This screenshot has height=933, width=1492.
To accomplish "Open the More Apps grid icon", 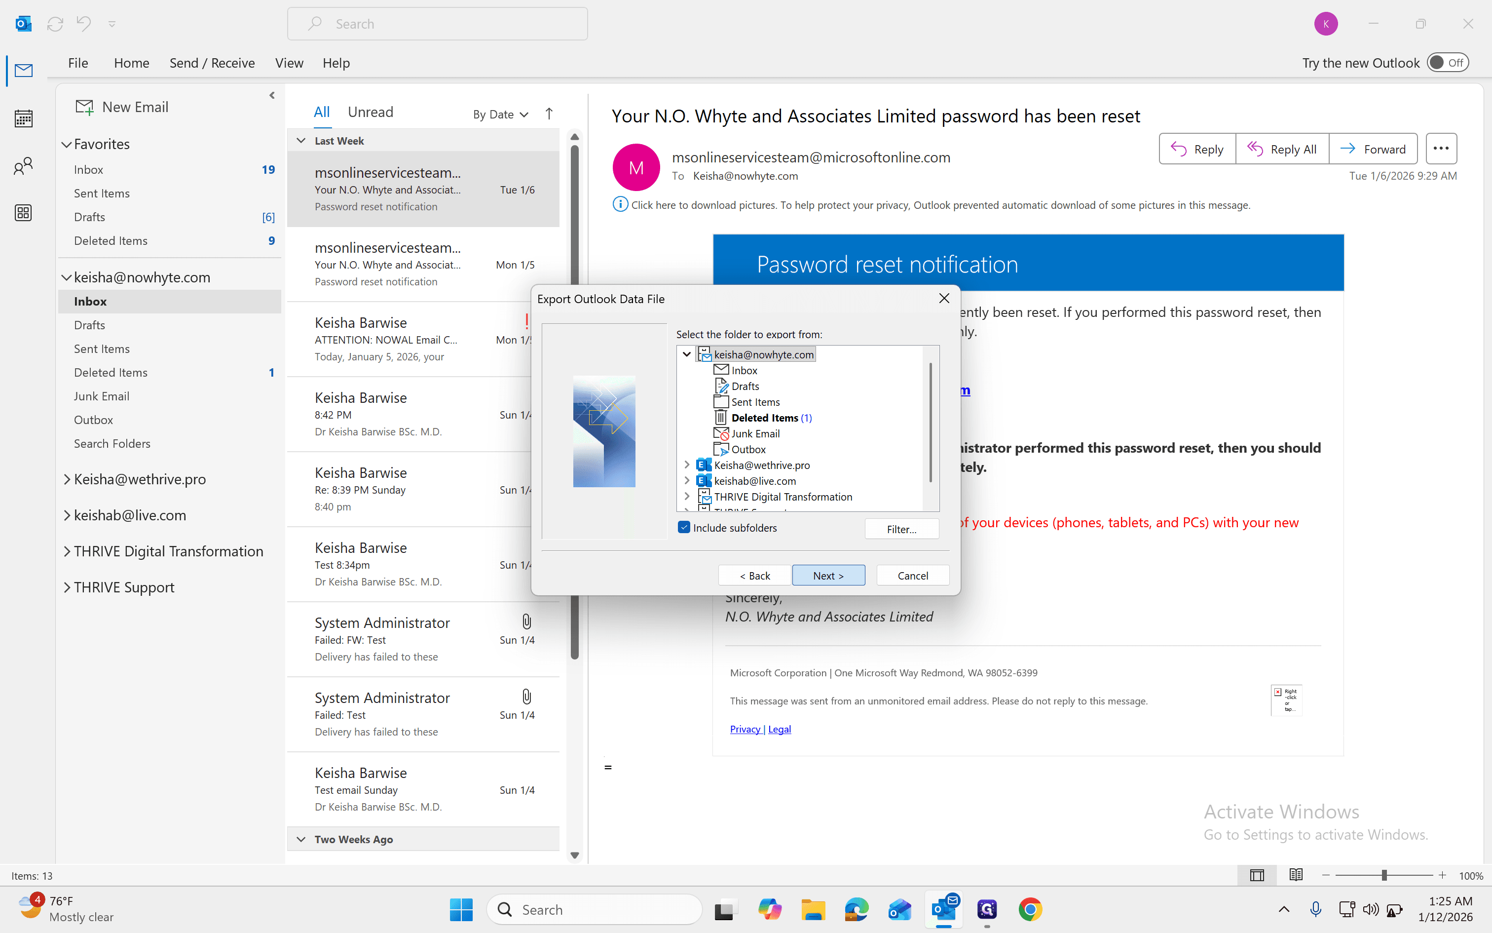I will pos(23,213).
